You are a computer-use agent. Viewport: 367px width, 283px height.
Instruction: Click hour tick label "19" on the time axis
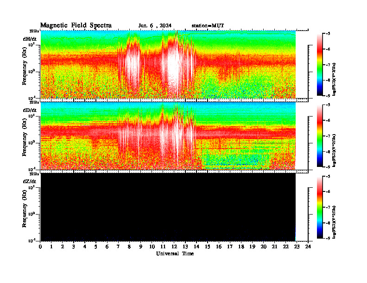252,247
